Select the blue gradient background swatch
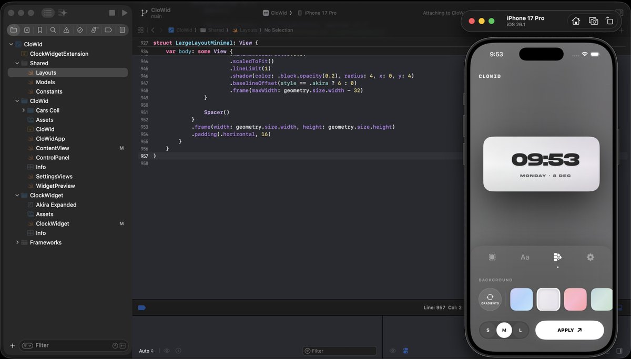 pyautogui.click(x=522, y=299)
